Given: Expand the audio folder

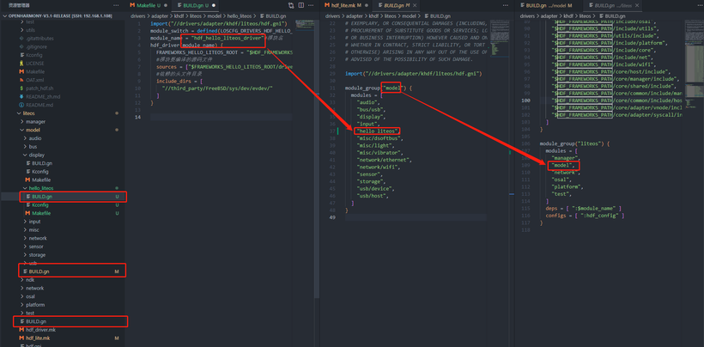Looking at the screenshot, I should coord(25,138).
